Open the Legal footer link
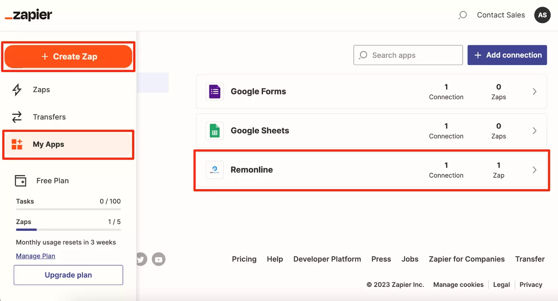 [x=501, y=285]
